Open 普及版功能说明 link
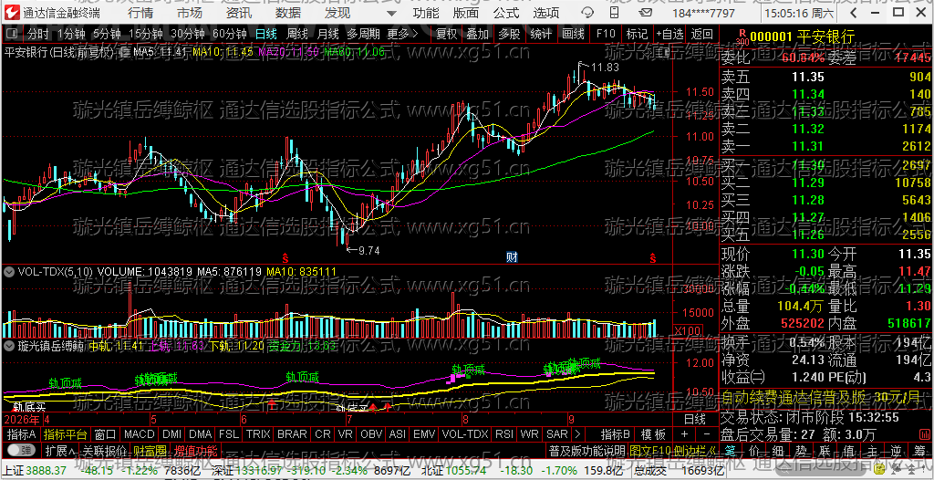Viewport: 934px width, 480px height. pyautogui.click(x=586, y=450)
